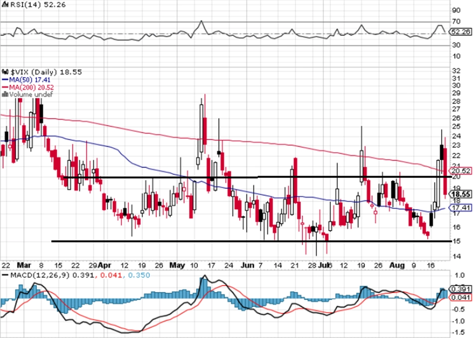Click the Aug label on date axis
The image size is (473, 338).
click(397, 265)
